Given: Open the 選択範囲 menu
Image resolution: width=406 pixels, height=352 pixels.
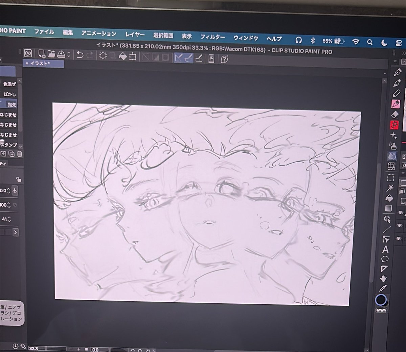Looking at the screenshot, I should click(x=163, y=35).
